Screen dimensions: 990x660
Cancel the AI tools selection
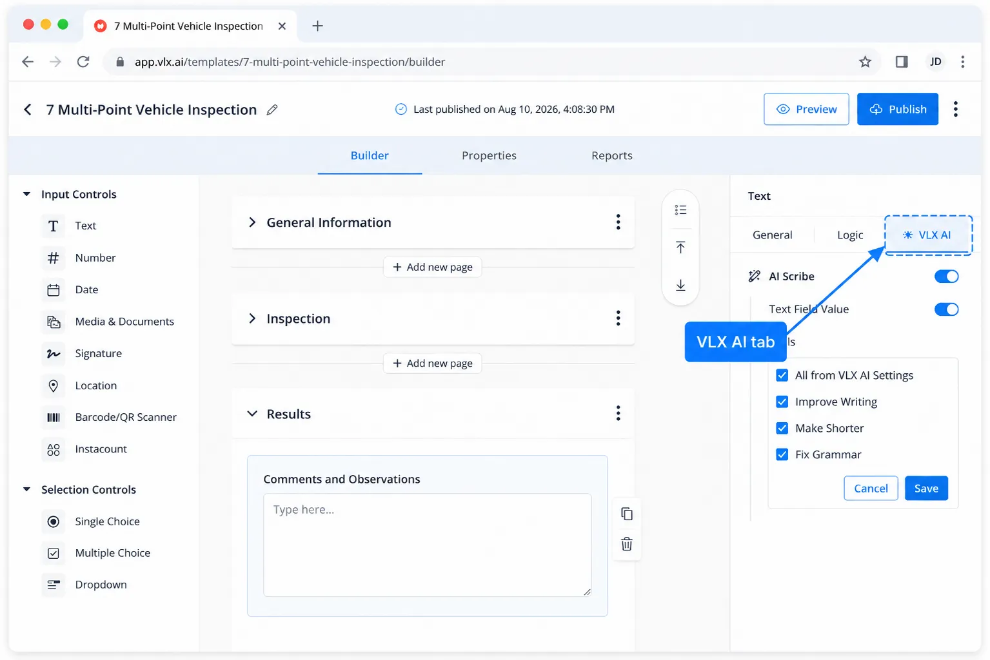pyautogui.click(x=871, y=489)
